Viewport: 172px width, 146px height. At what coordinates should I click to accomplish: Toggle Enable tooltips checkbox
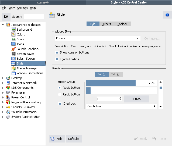(x=57, y=59)
